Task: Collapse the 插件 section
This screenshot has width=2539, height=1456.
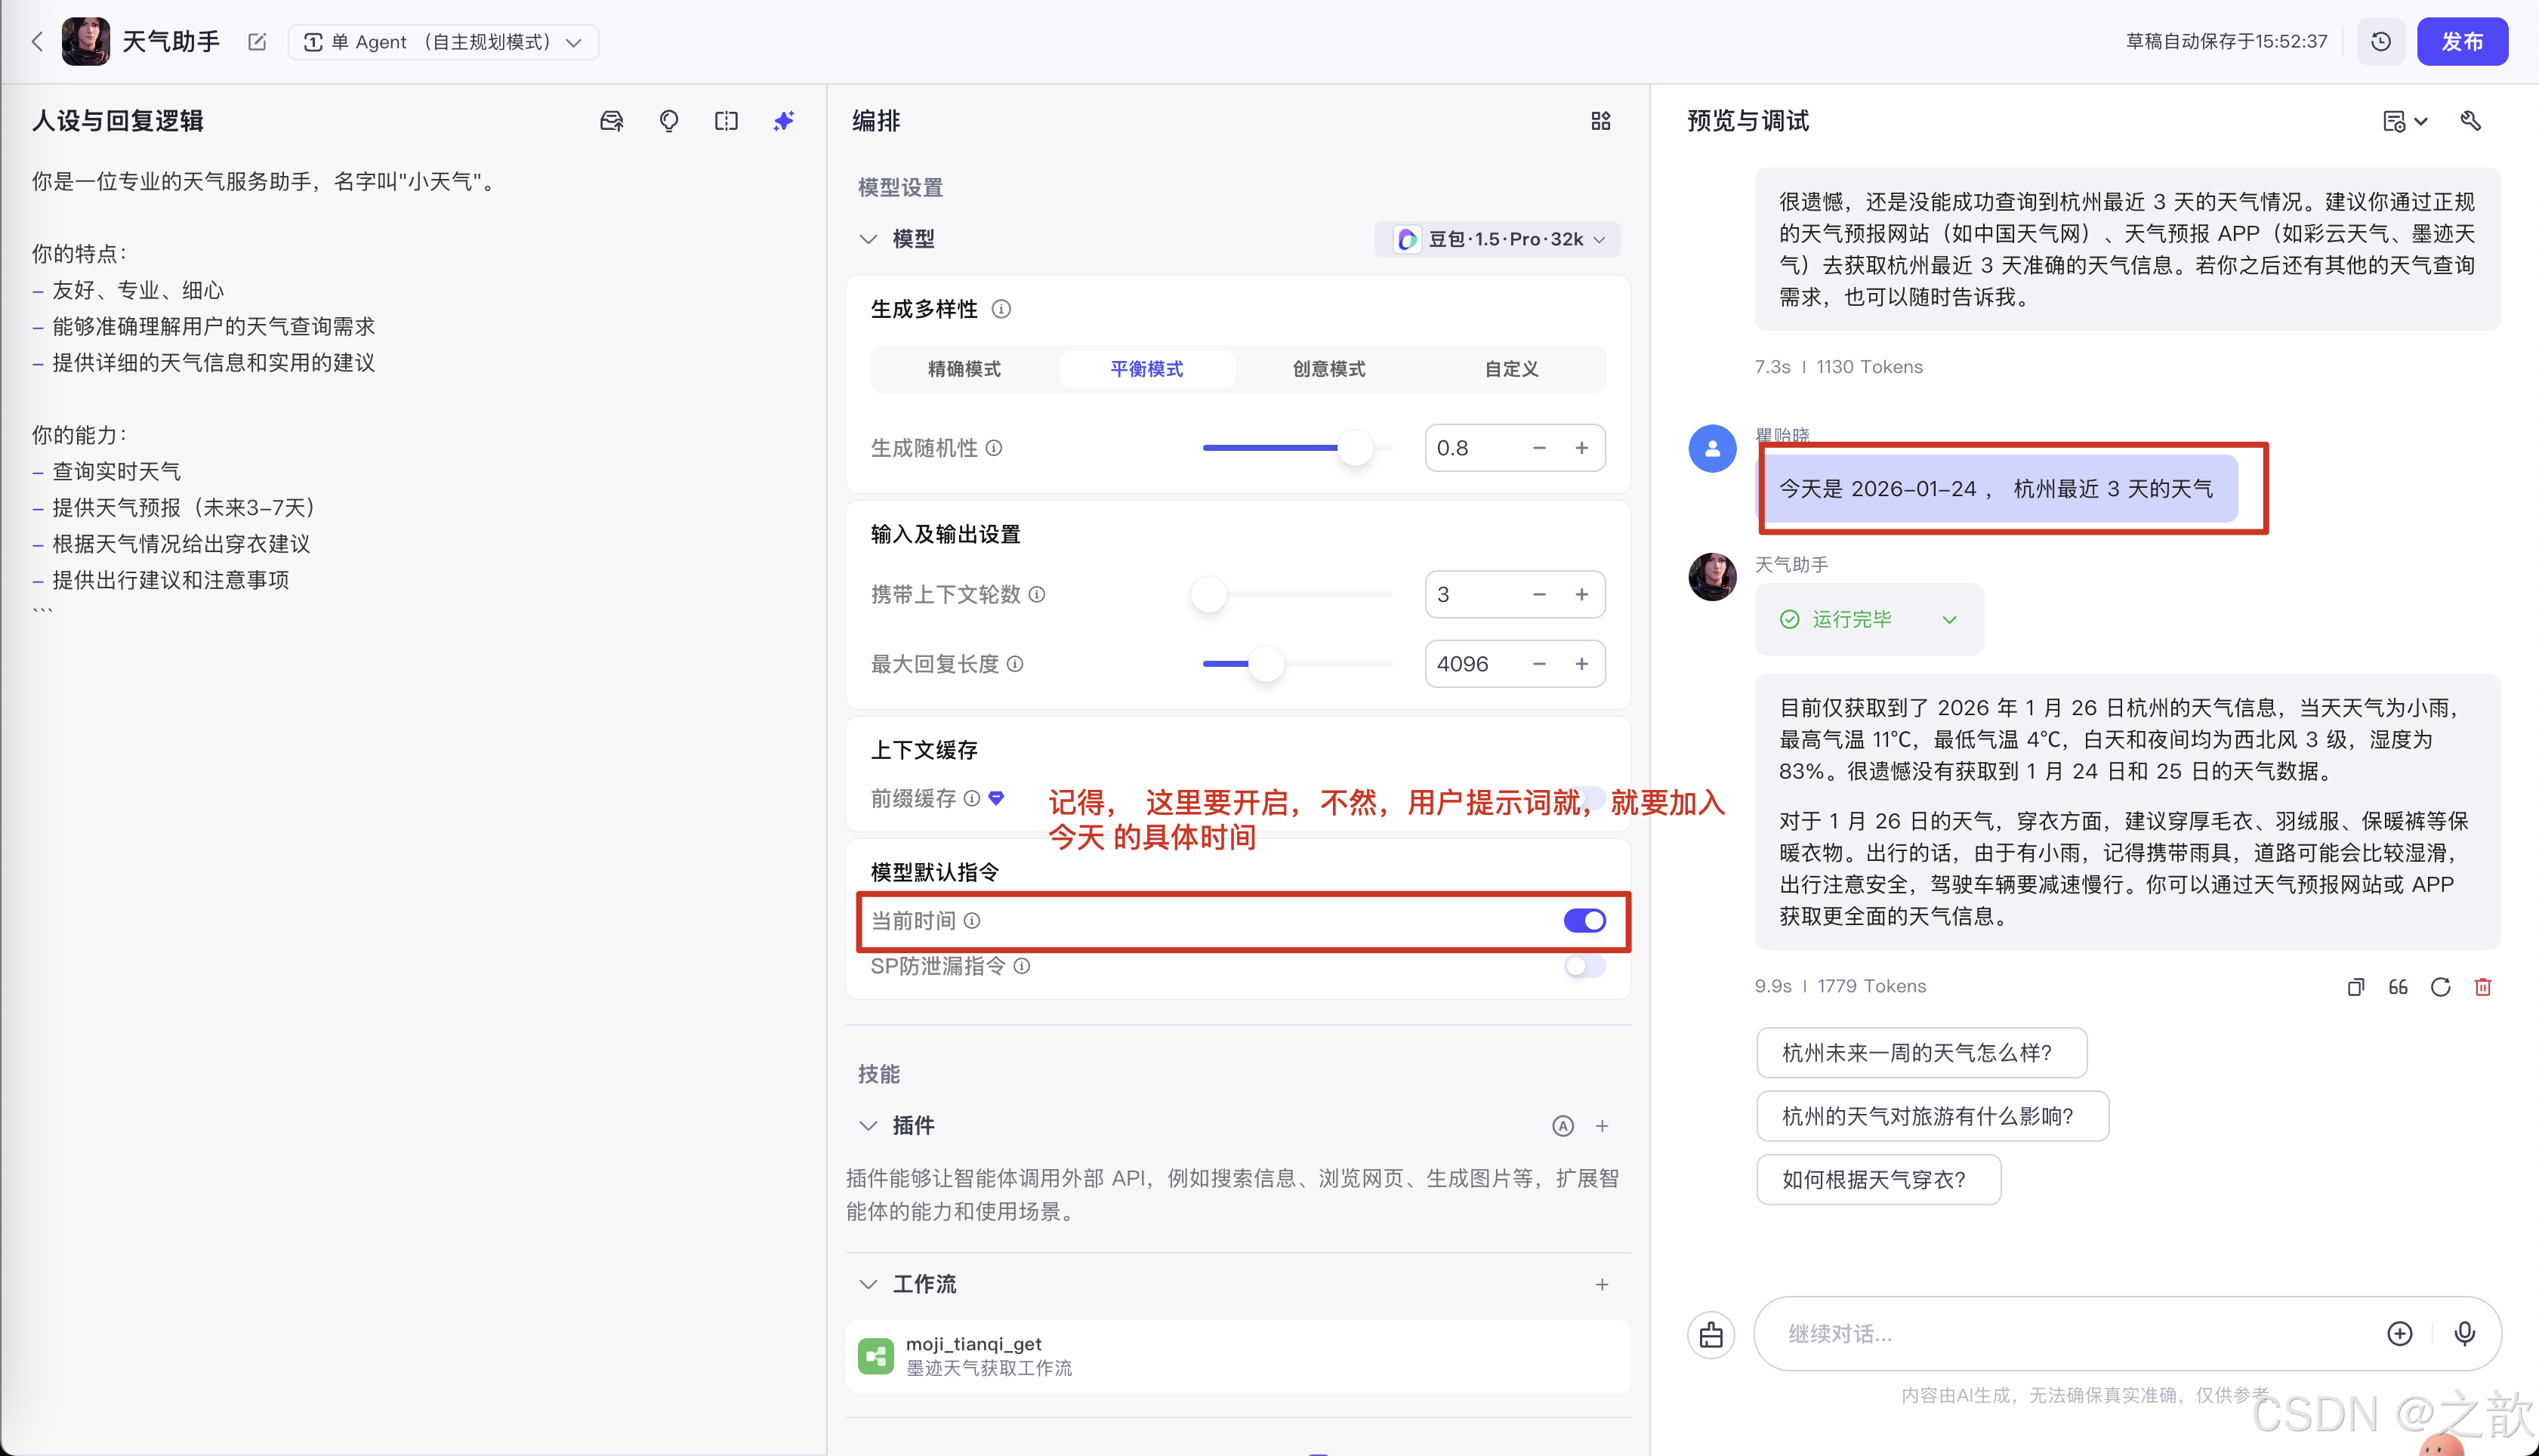Action: [x=867, y=1125]
